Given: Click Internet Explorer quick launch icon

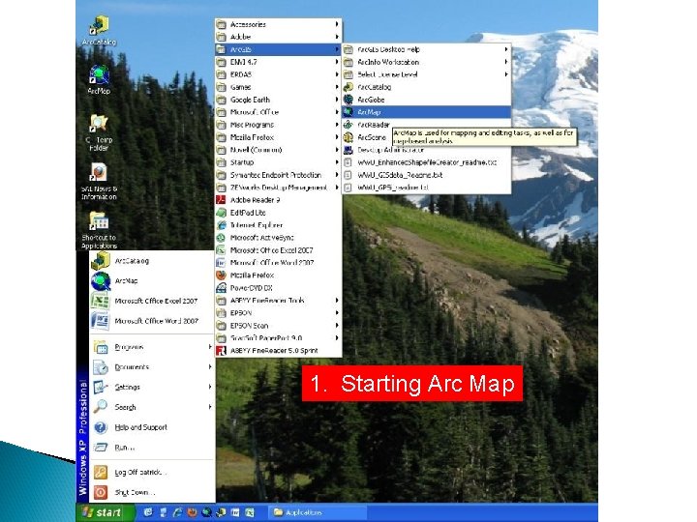Looking at the screenshot, I should coord(177,512).
